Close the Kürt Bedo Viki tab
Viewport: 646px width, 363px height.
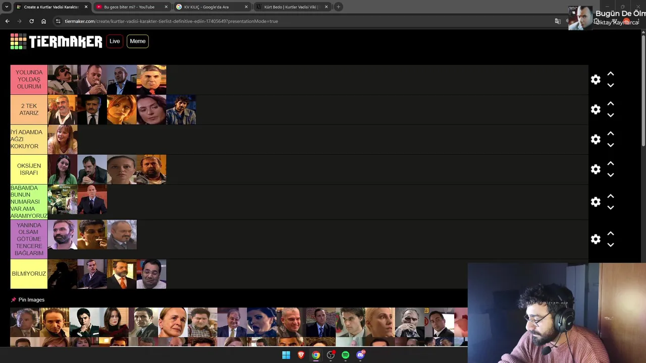point(326,7)
